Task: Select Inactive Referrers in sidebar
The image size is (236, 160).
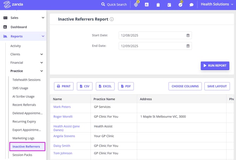Action: click(x=26, y=146)
